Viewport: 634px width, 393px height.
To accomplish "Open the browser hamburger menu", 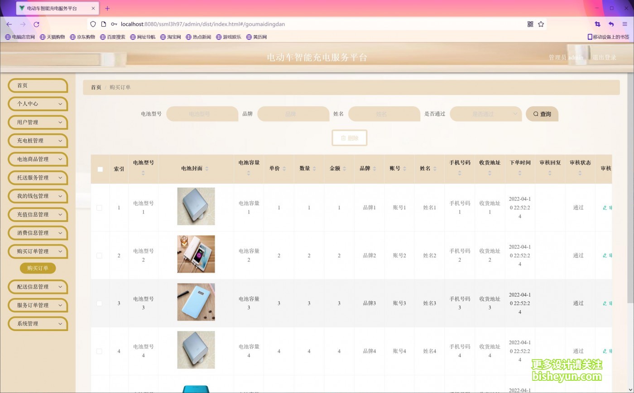I will point(624,24).
